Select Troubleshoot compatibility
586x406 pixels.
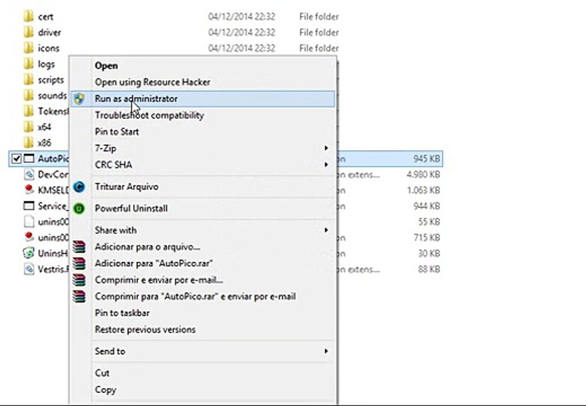[x=202, y=115]
